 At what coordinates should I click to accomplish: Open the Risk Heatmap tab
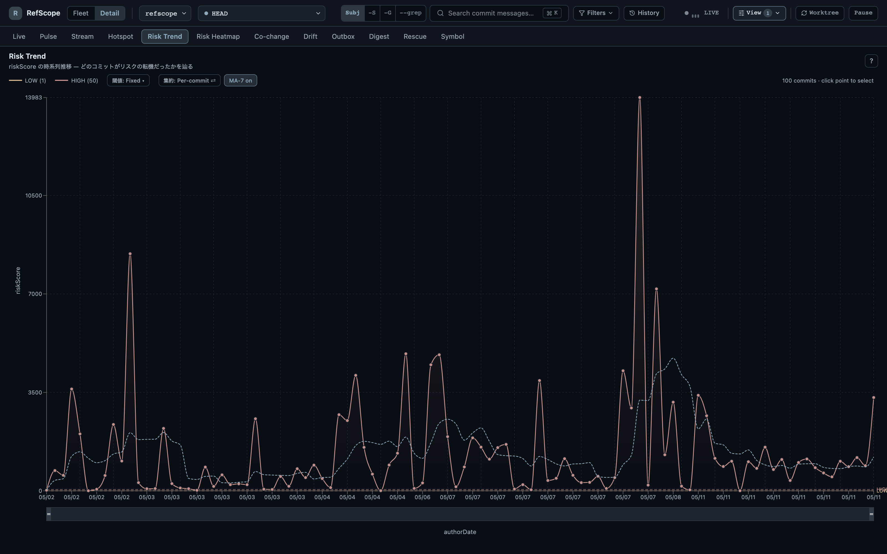point(218,37)
